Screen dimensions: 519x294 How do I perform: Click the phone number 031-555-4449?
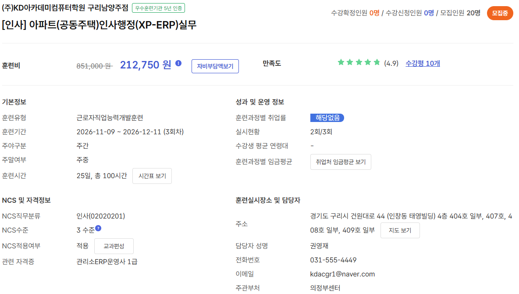pyautogui.click(x=333, y=260)
